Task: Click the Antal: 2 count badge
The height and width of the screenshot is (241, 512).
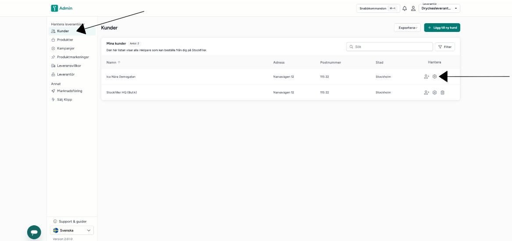Action: 135,44
